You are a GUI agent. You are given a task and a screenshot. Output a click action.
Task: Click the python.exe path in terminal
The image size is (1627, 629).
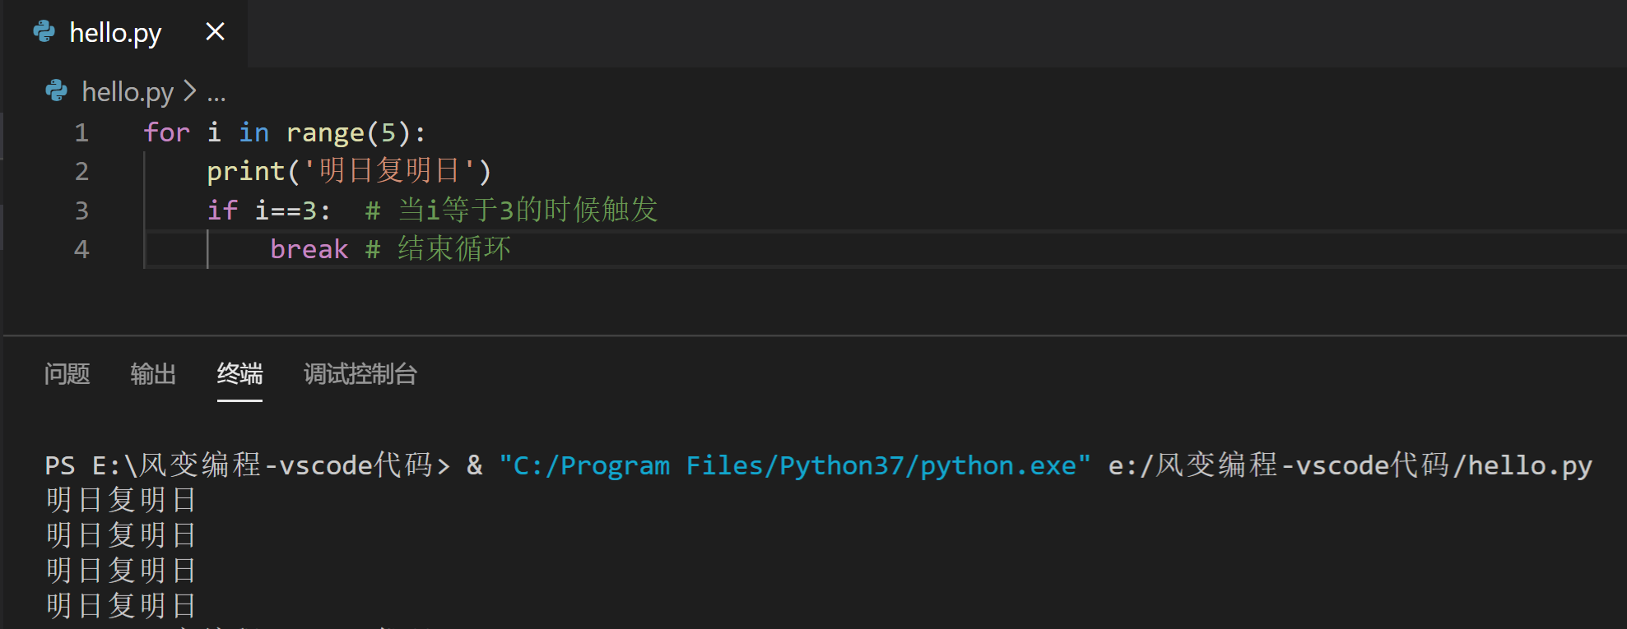(795, 466)
